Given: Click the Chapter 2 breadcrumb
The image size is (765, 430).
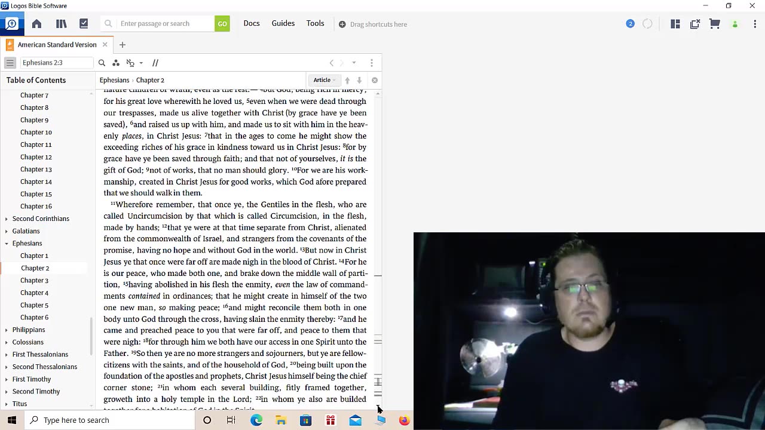Looking at the screenshot, I should click(x=150, y=80).
